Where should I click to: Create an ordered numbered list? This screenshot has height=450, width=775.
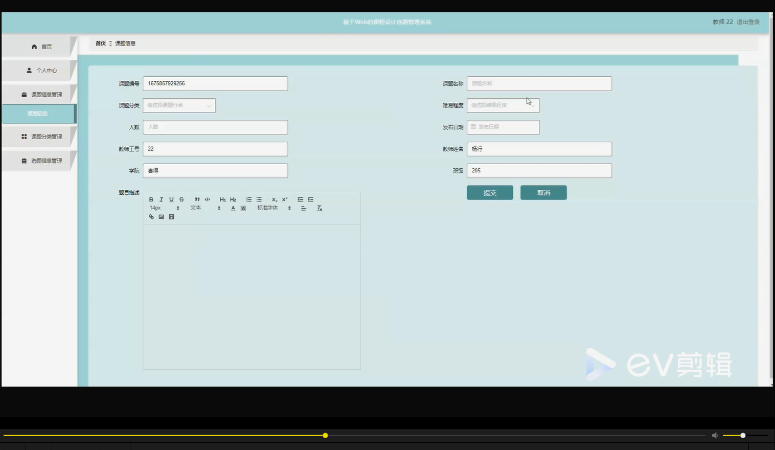[x=249, y=199]
